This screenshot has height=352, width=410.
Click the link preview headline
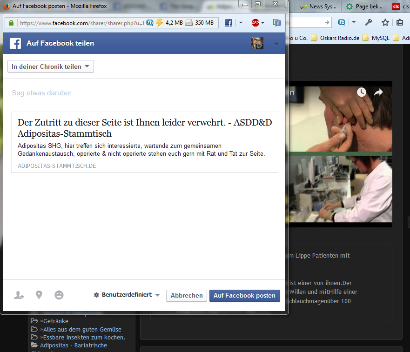(145, 128)
